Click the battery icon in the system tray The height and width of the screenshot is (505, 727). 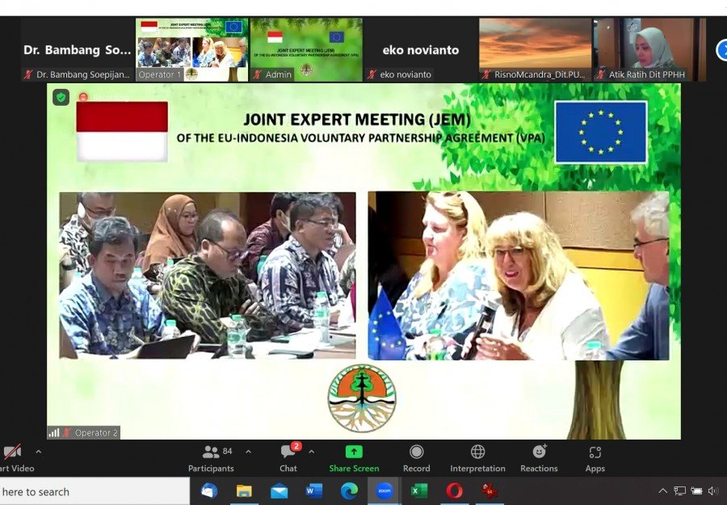(x=696, y=490)
